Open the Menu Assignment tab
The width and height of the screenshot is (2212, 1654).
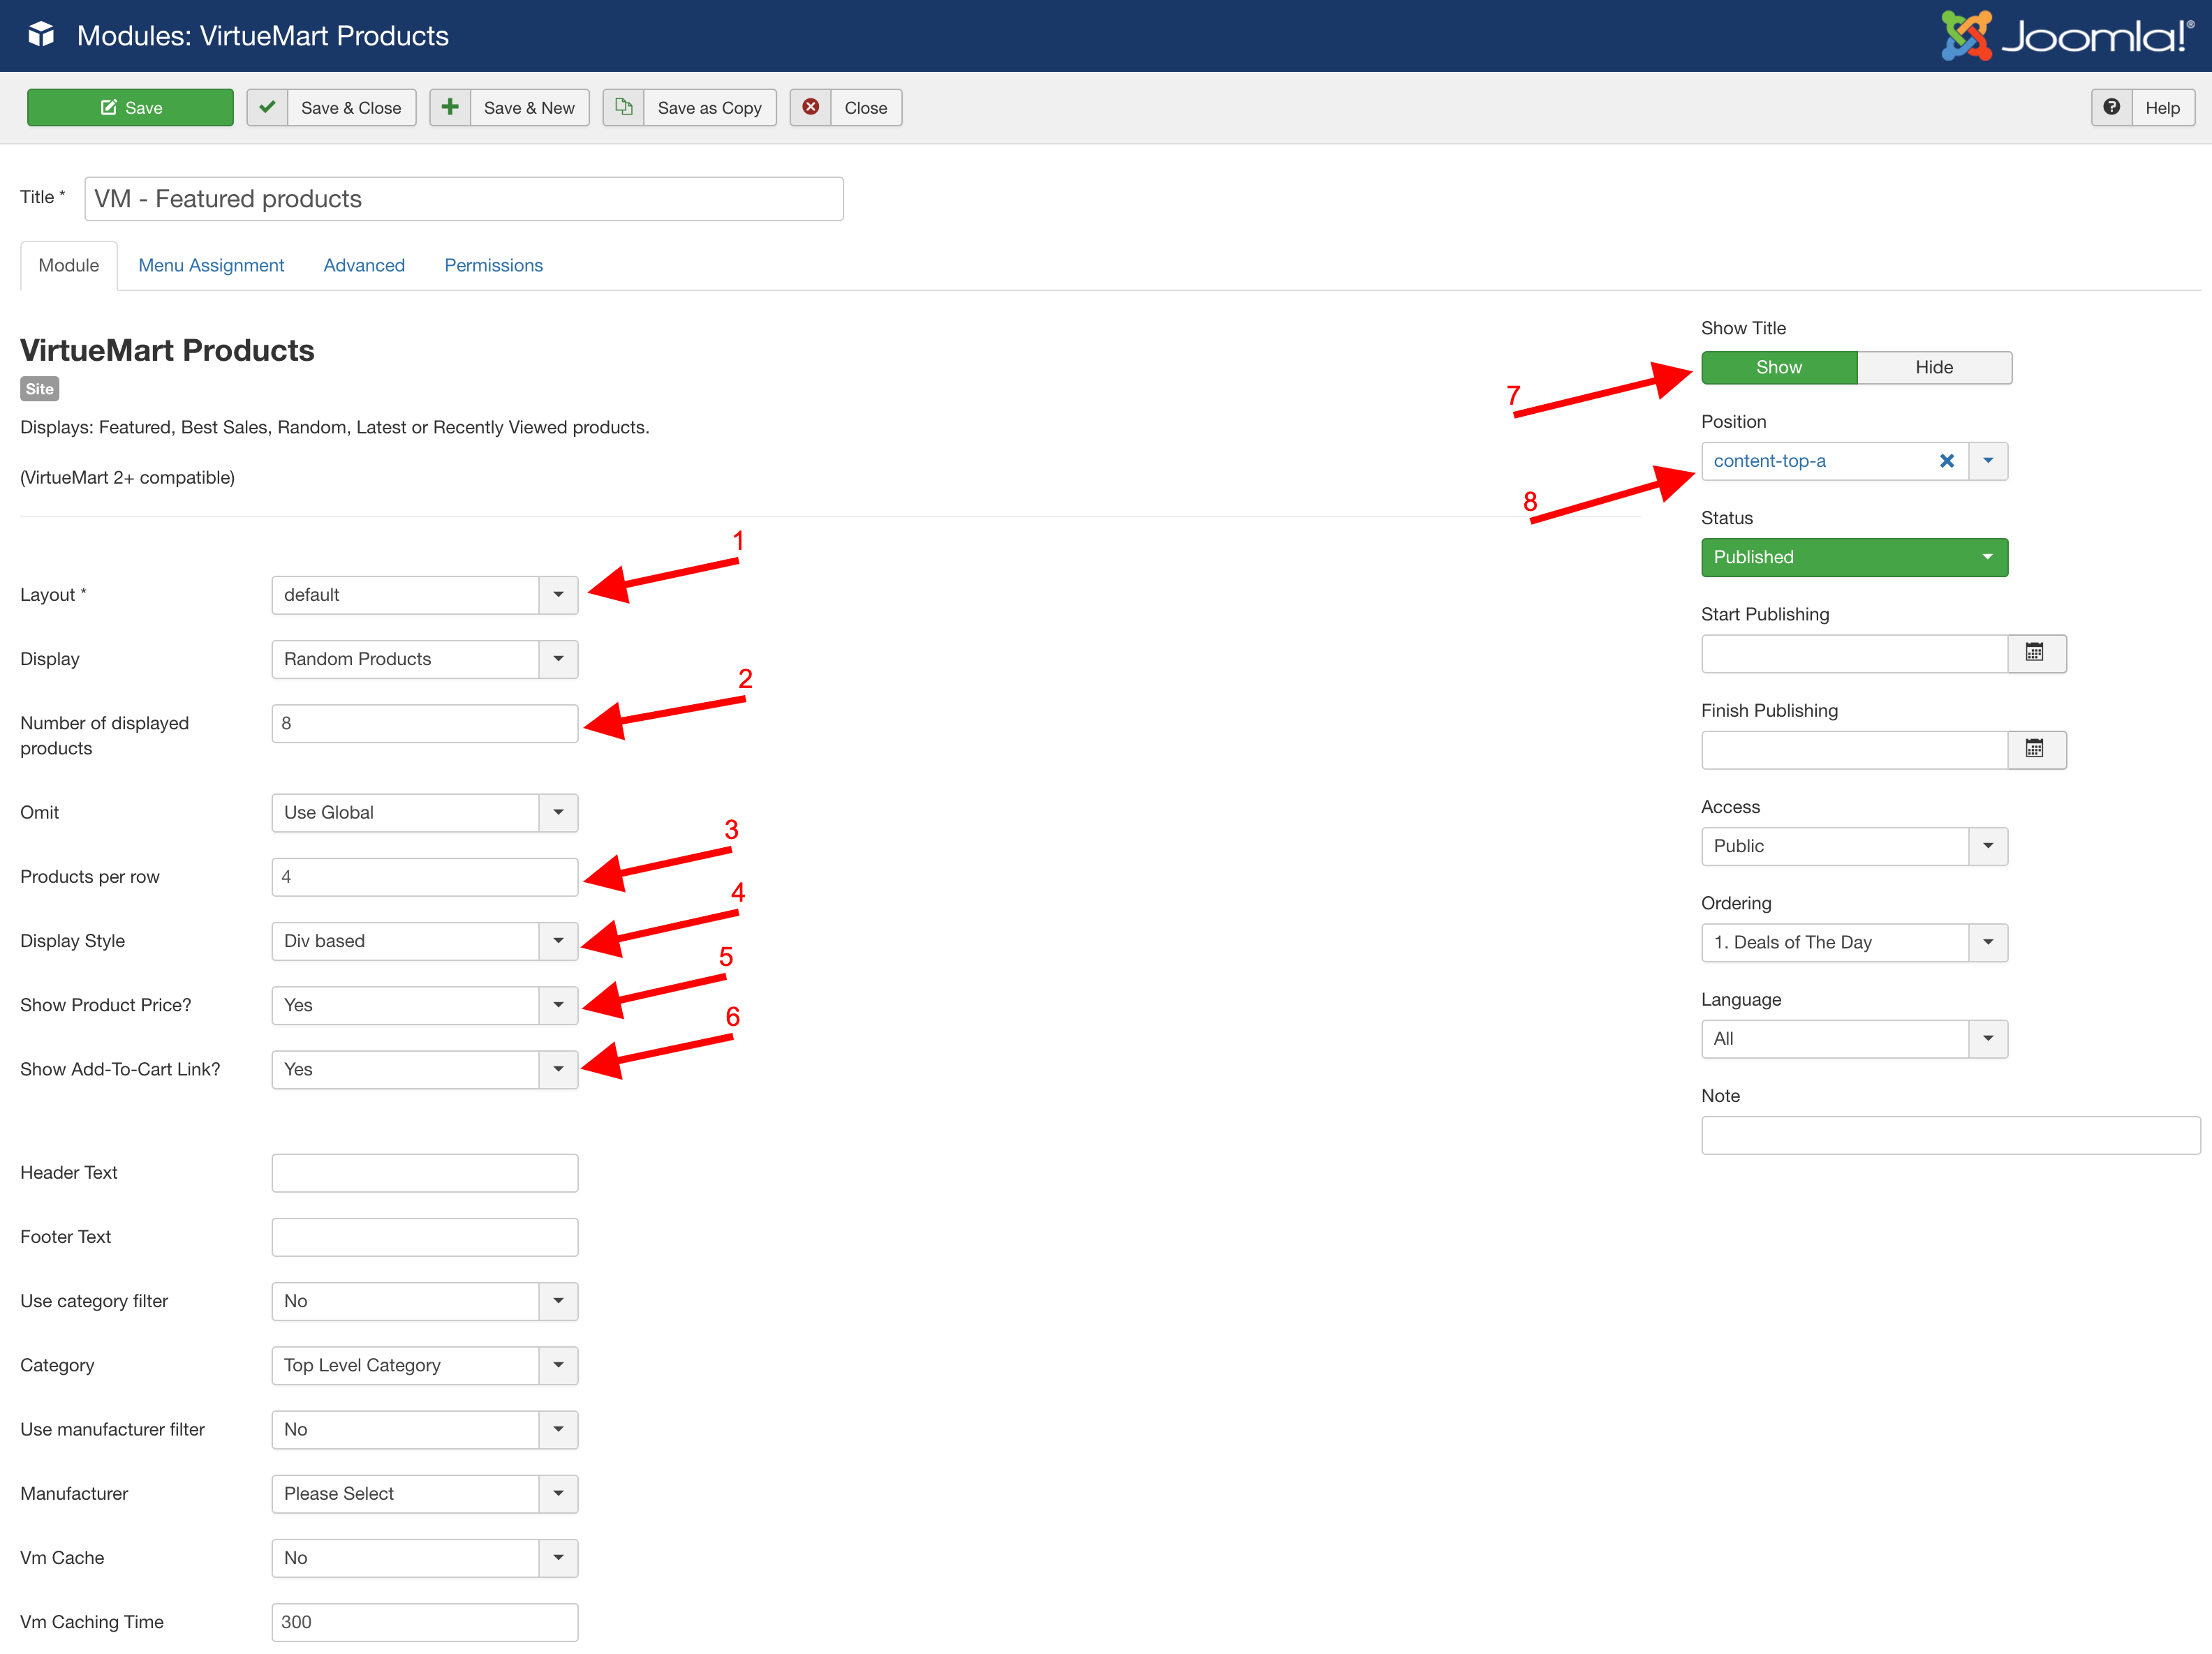(x=211, y=265)
